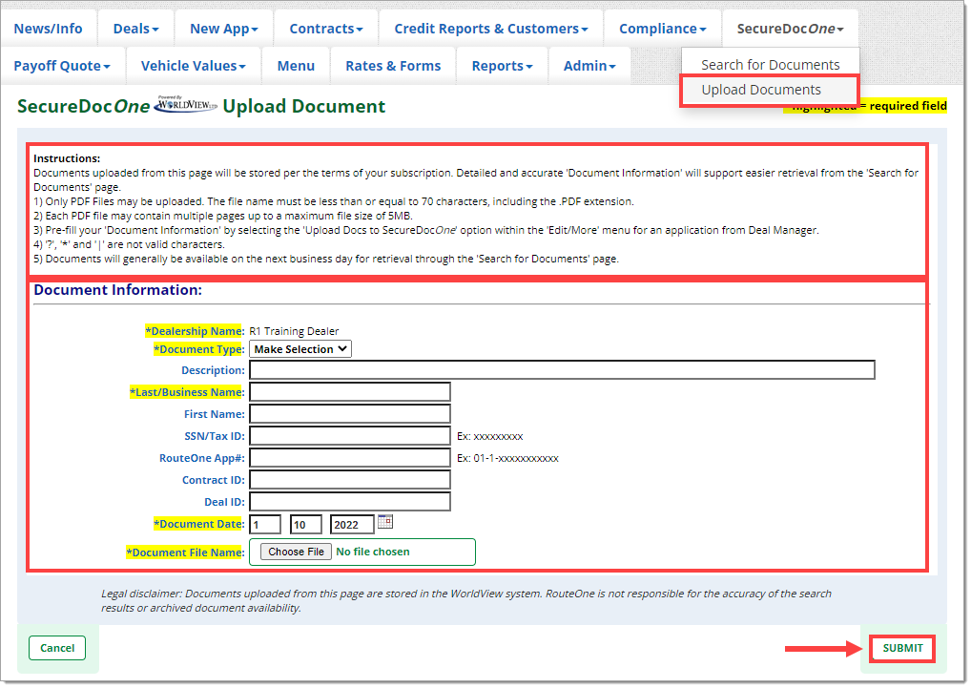Viewport: 971px width, 688px height.
Task: Open the Rates & Forms tab
Action: point(393,66)
